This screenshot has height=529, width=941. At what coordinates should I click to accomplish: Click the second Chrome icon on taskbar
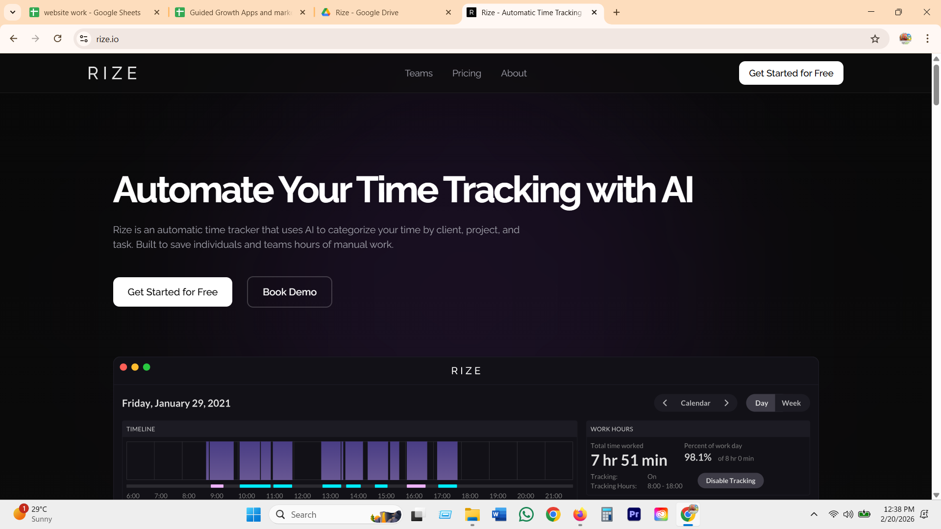688,515
